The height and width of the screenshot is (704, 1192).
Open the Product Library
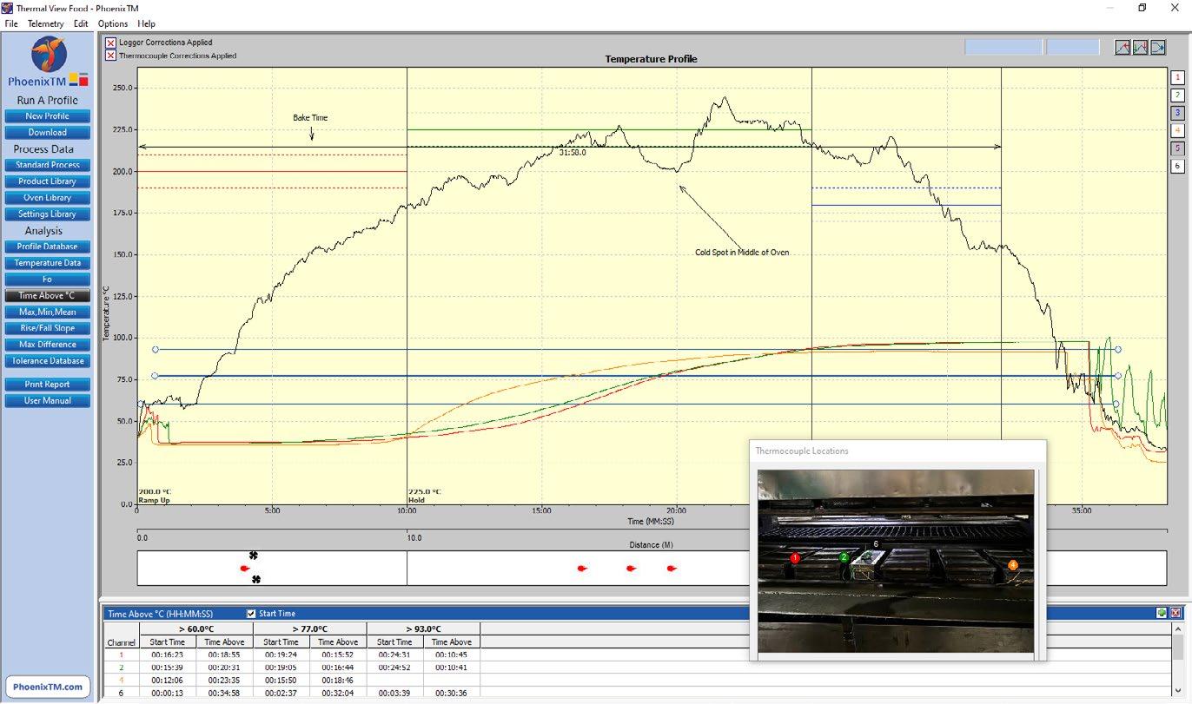(47, 181)
